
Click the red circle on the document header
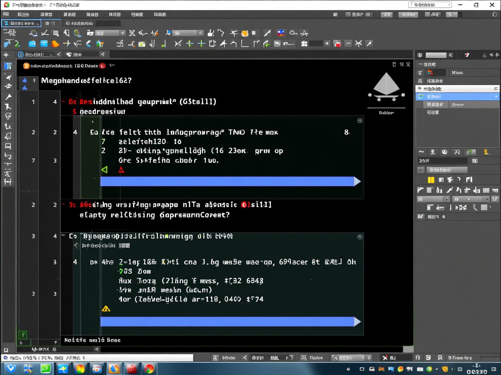102,66
